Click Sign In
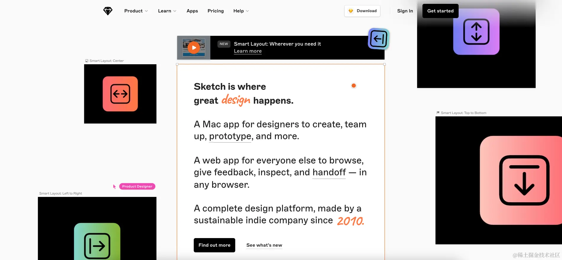The width and height of the screenshot is (562, 260). pos(405,11)
